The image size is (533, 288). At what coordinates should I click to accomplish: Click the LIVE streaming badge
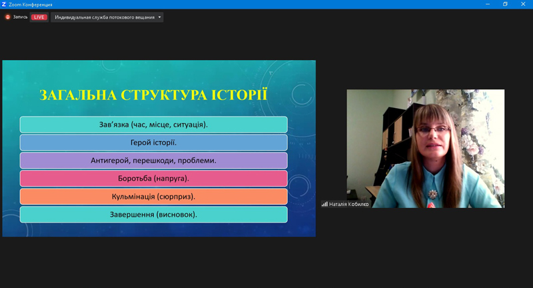39,17
